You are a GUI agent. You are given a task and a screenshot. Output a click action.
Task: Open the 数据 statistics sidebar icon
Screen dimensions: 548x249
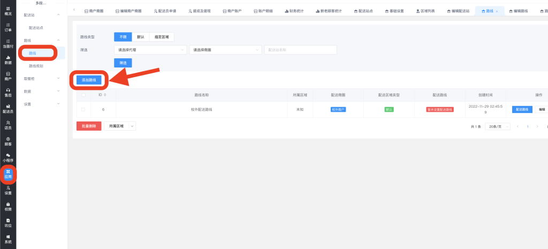[x=8, y=59]
